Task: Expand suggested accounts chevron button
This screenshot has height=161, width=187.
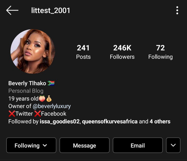Action: [x=173, y=145]
